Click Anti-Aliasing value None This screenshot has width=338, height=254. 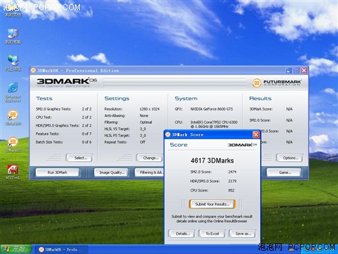pos(144,116)
